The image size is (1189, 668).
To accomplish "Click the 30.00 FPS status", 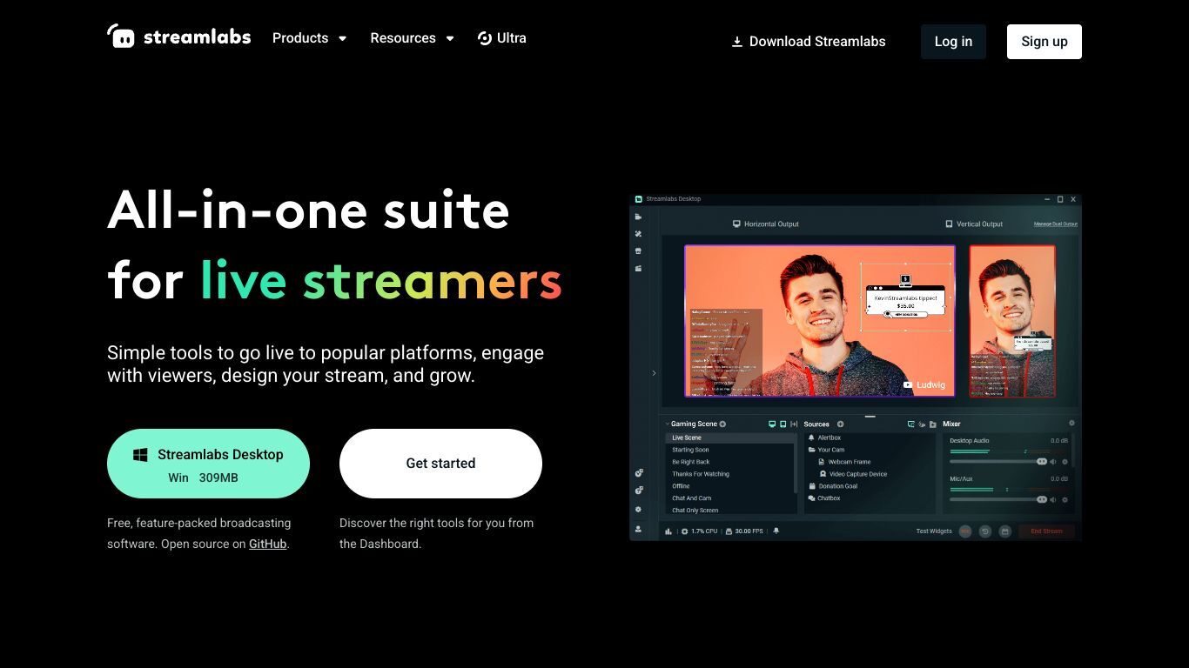I will [x=744, y=531].
